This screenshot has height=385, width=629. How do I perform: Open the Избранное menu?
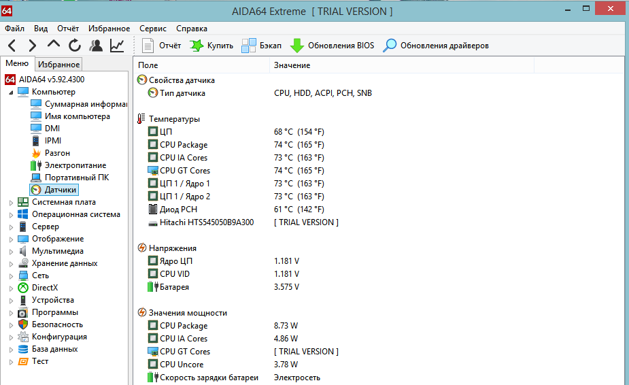pos(109,29)
